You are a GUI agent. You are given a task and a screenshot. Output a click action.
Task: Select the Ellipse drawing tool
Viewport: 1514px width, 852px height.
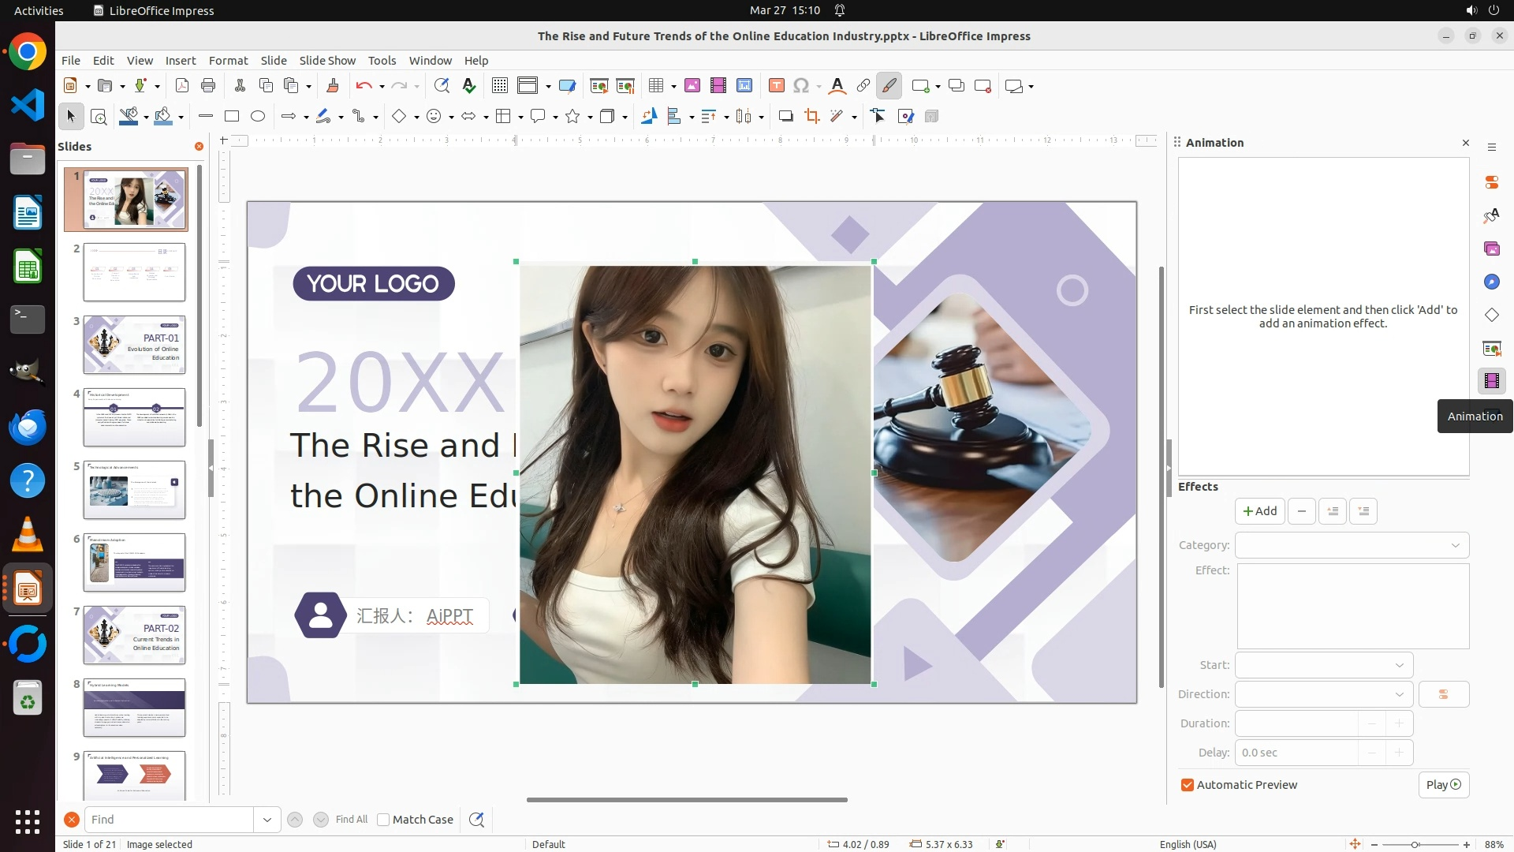tap(258, 117)
